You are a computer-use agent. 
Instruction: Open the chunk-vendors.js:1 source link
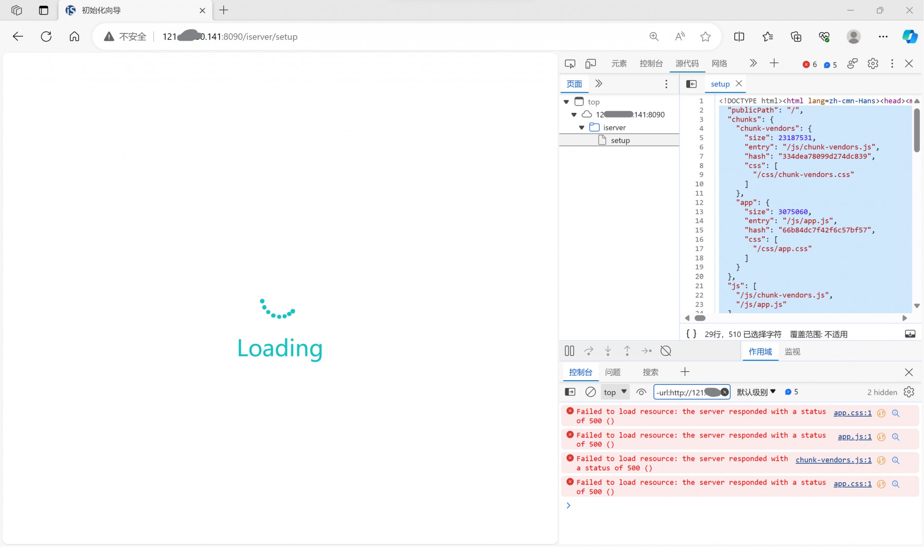(834, 460)
